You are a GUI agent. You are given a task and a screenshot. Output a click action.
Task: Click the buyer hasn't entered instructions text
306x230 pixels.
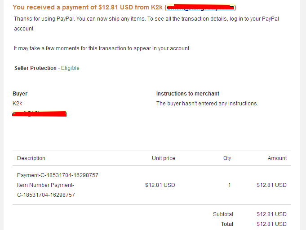[x=207, y=104]
